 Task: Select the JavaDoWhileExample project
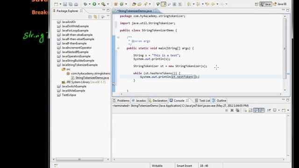click(x=73, y=26)
